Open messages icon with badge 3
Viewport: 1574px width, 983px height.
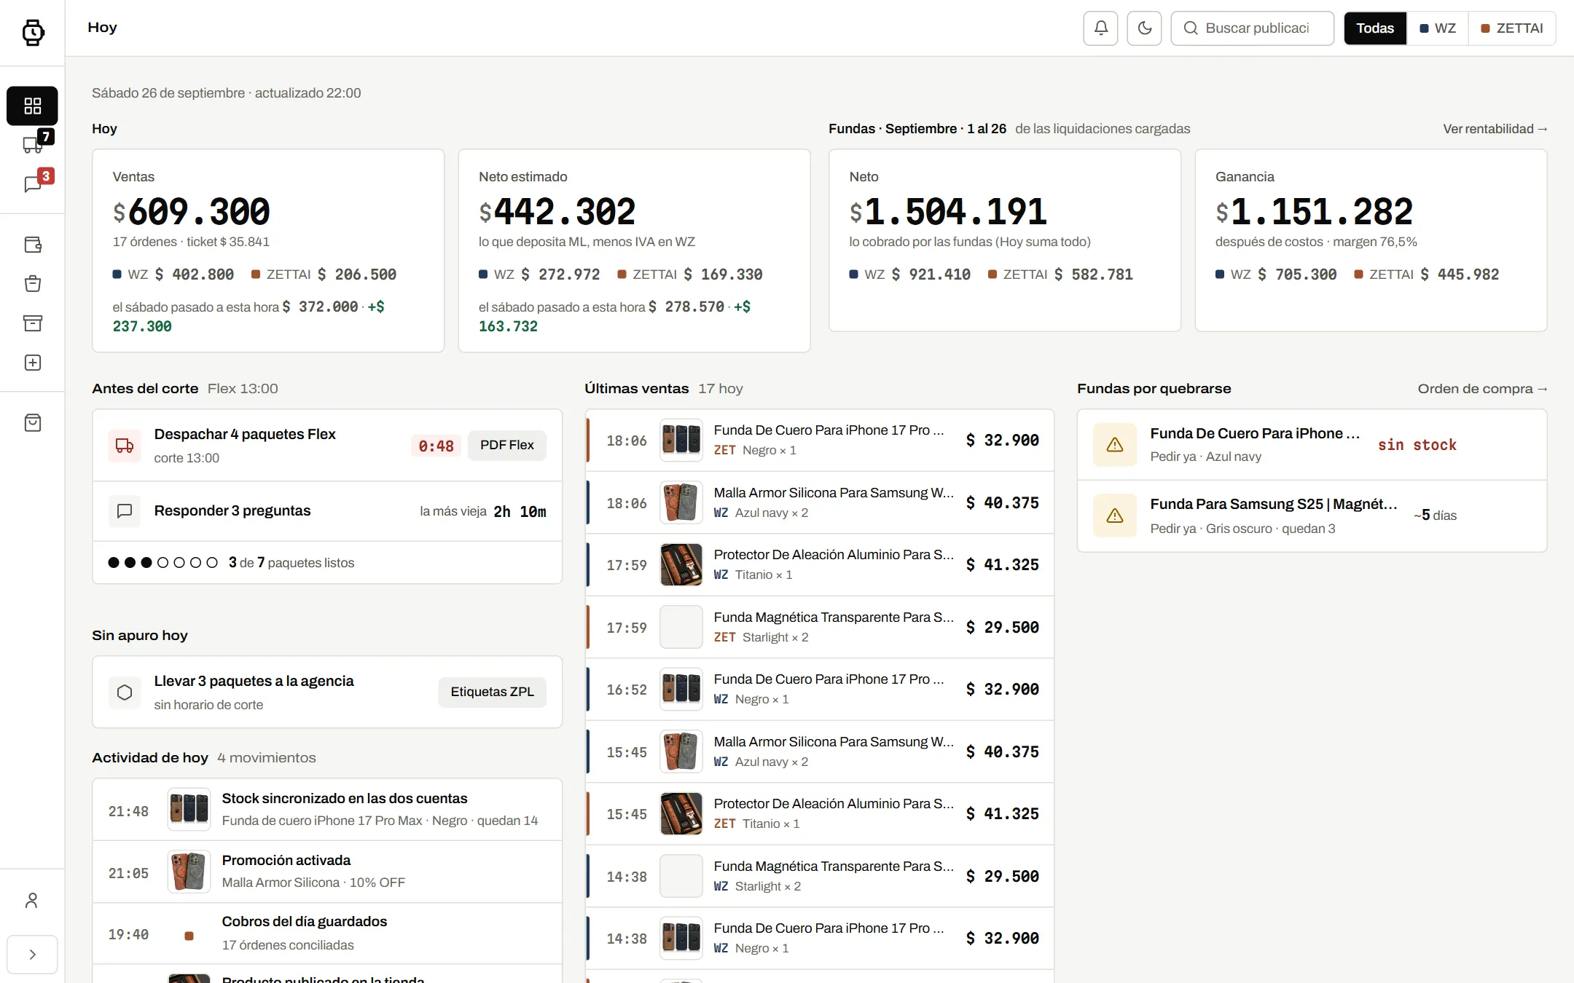click(x=32, y=184)
